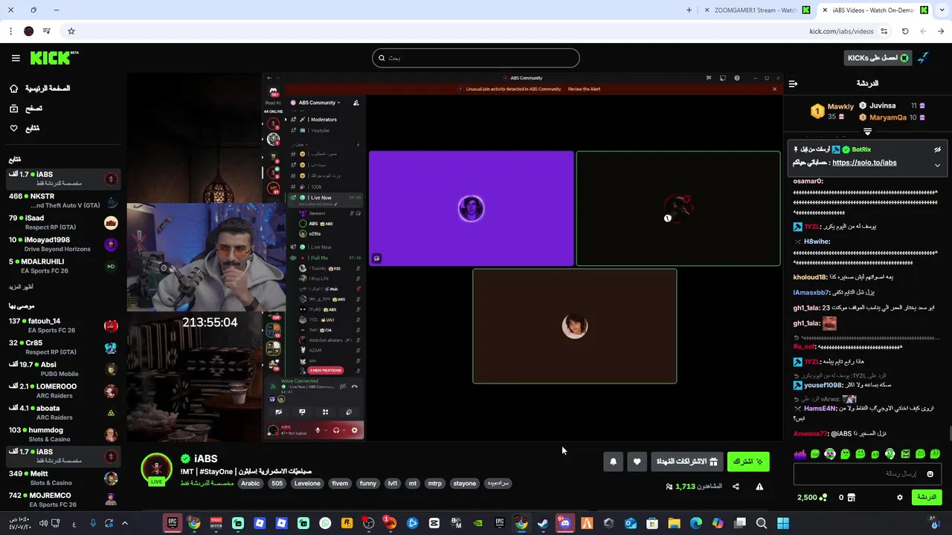Show hidden system tray icons chevron

[x=124, y=523]
